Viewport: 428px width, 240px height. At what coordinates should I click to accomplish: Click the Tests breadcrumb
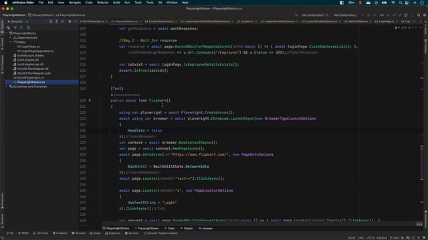[169, 228]
